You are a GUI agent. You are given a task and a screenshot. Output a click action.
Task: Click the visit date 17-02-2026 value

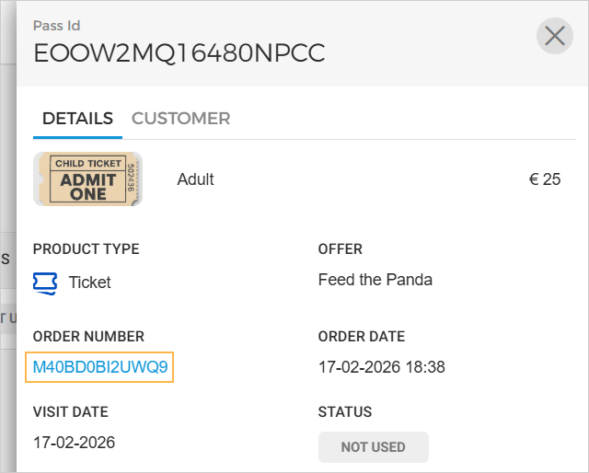(x=74, y=443)
